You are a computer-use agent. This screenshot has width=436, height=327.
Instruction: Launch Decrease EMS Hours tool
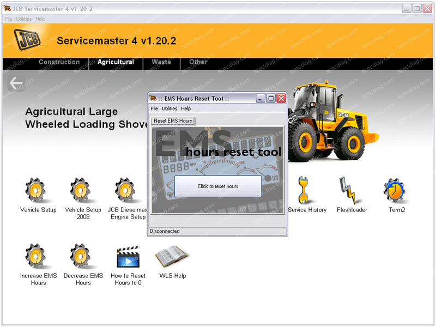tap(83, 257)
